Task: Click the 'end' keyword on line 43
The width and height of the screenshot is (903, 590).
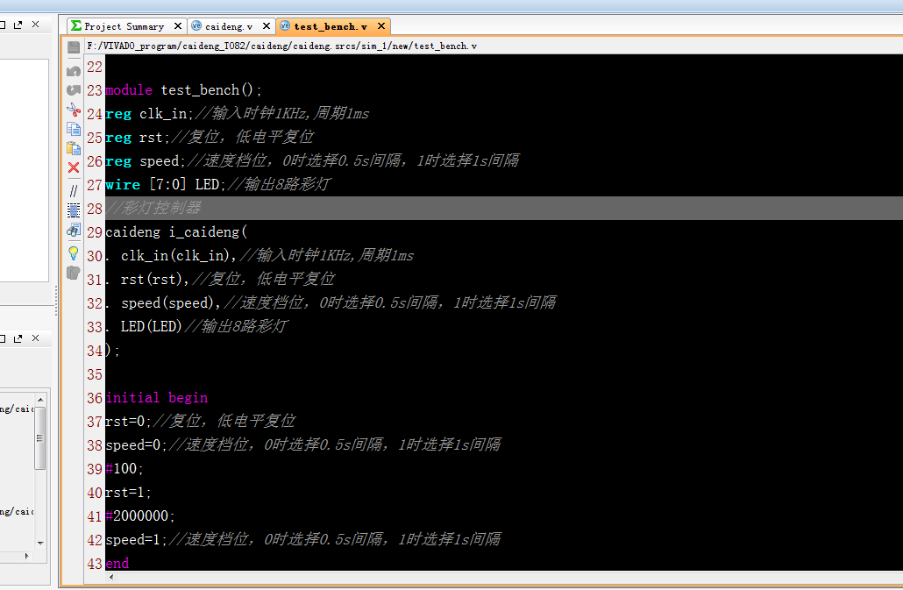Action: (117, 563)
